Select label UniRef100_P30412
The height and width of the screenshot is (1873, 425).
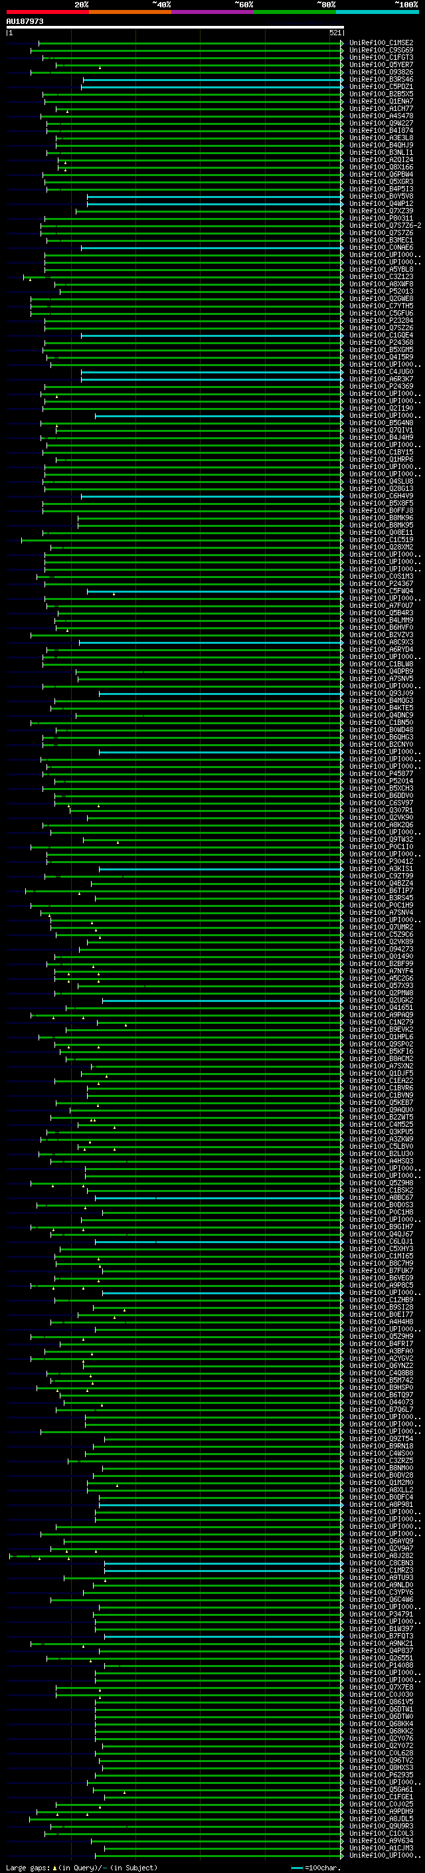coord(381,862)
